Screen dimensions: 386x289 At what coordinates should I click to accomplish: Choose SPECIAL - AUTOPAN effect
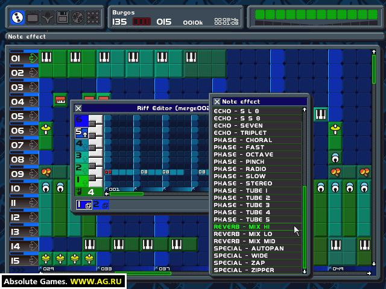[x=257, y=249]
